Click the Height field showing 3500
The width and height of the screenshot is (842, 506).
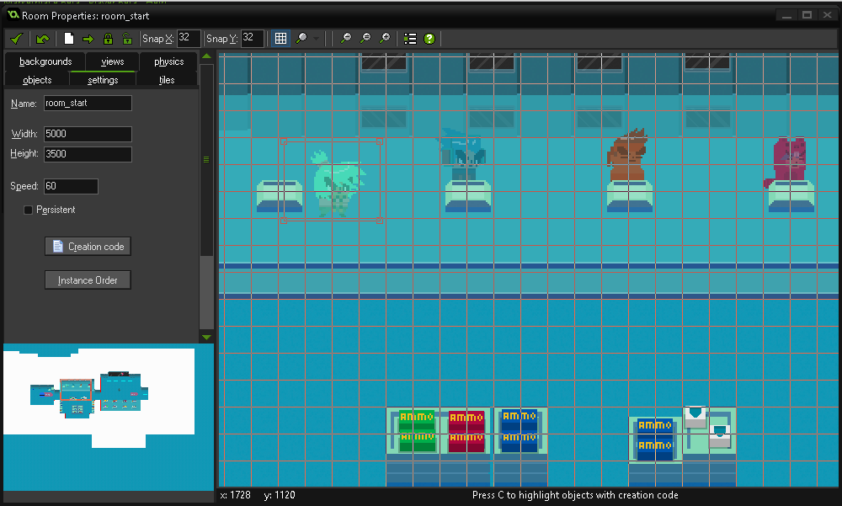click(88, 154)
